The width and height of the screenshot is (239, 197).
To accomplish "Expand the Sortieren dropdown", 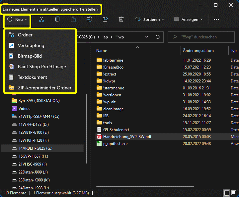I will tap(150, 20).
